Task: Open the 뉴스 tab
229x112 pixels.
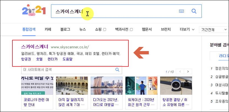Action: click(x=83, y=30)
